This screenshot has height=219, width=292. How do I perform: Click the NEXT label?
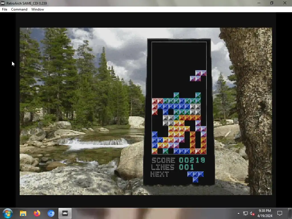coord(160,174)
